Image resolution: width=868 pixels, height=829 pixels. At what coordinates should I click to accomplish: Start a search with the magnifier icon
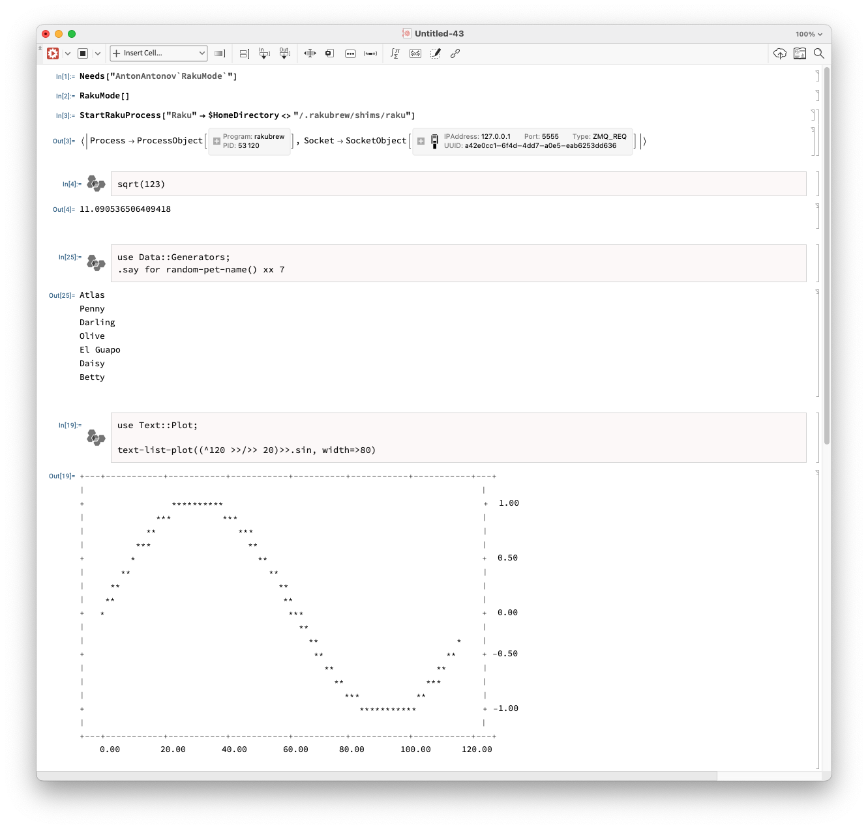pos(820,53)
